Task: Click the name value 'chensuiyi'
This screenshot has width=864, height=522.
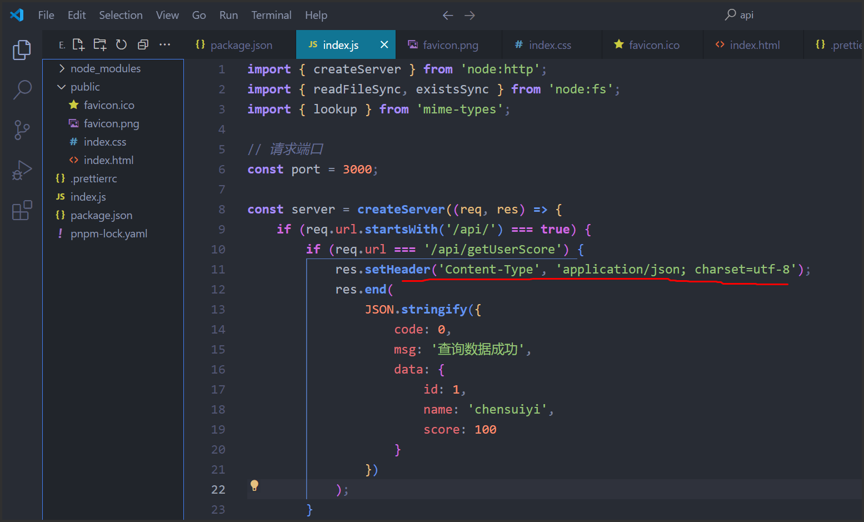Action: coord(507,410)
